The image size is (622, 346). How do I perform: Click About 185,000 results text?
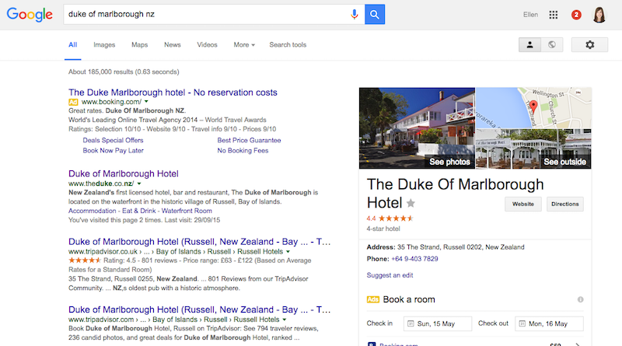tap(124, 72)
